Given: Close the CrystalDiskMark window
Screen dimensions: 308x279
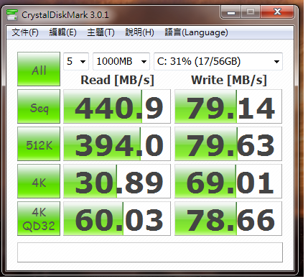Looking at the screenshot, I should pyautogui.click(x=277, y=12).
